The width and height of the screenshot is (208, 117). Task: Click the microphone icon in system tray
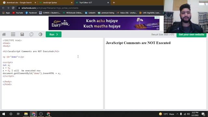181,114
